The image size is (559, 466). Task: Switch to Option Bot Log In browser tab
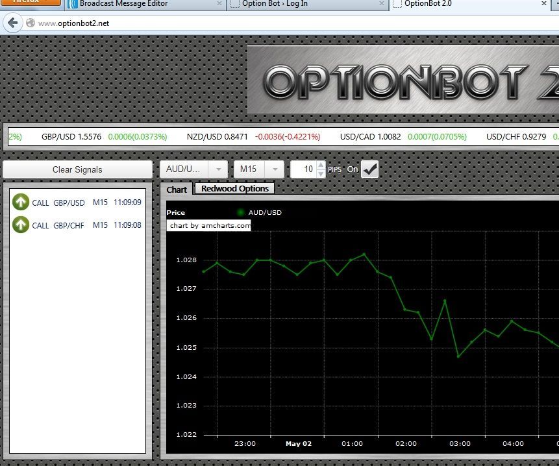coord(275,3)
